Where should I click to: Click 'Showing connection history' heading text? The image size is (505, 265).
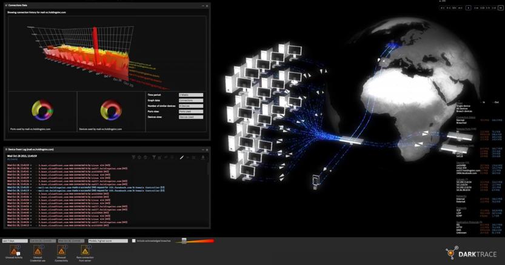pos(36,12)
